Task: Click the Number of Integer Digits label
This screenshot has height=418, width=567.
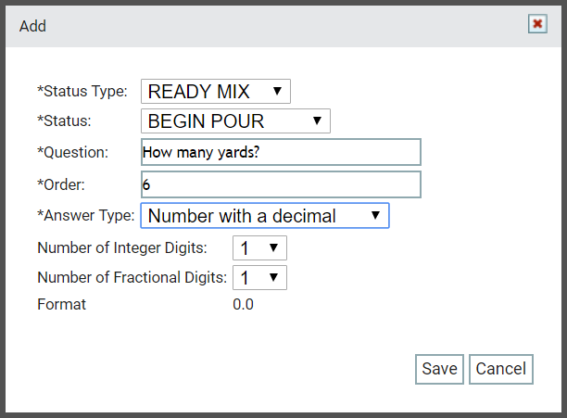Action: tap(122, 248)
